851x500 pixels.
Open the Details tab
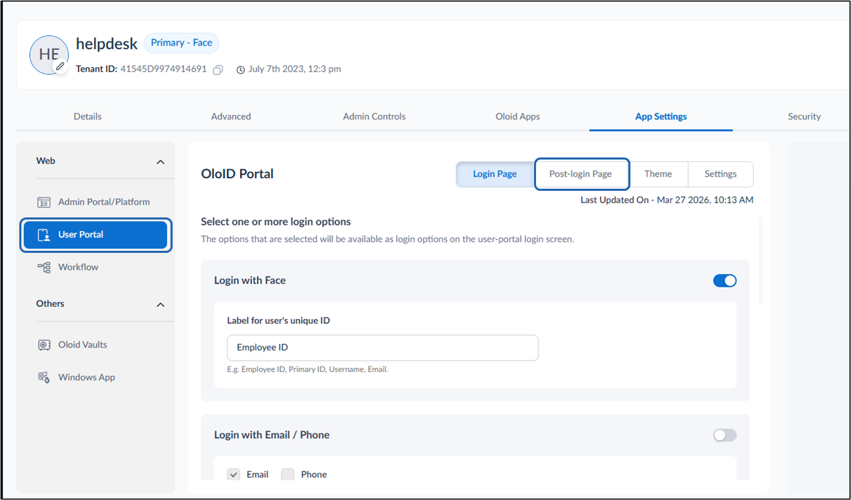pos(88,116)
